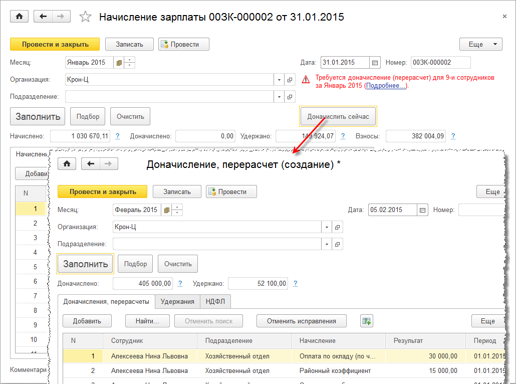Viewport: 516px width, 384px height.
Task: Click the question mark next to Доначислено 405 000,00
Action: pyautogui.click(x=180, y=283)
